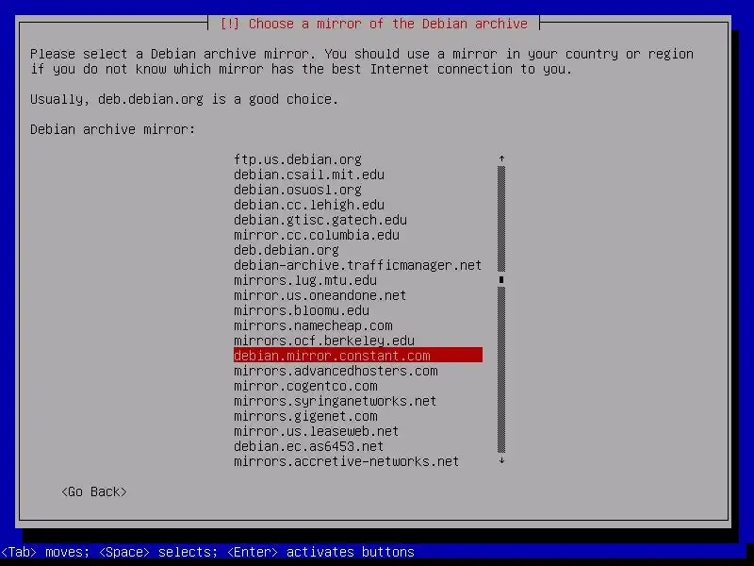Pick debian-archive.trafficmanager.net mirror
Image resolution: width=754 pixels, height=566 pixels.
358,265
